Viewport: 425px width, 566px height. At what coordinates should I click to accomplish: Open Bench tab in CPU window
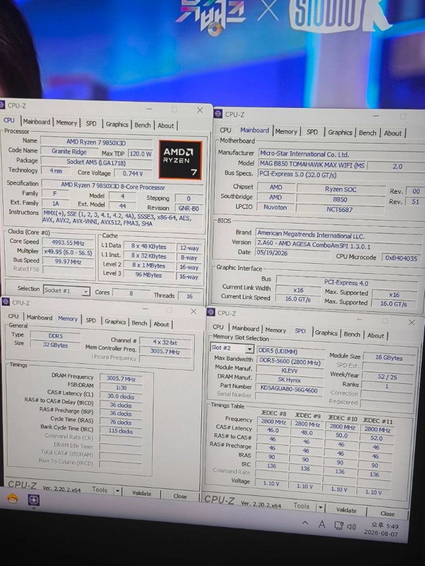143,125
